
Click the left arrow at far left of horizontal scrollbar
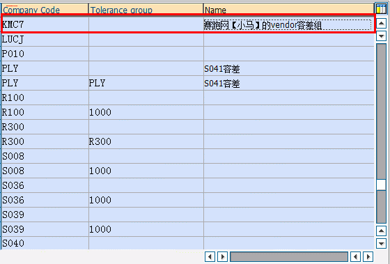210,256
